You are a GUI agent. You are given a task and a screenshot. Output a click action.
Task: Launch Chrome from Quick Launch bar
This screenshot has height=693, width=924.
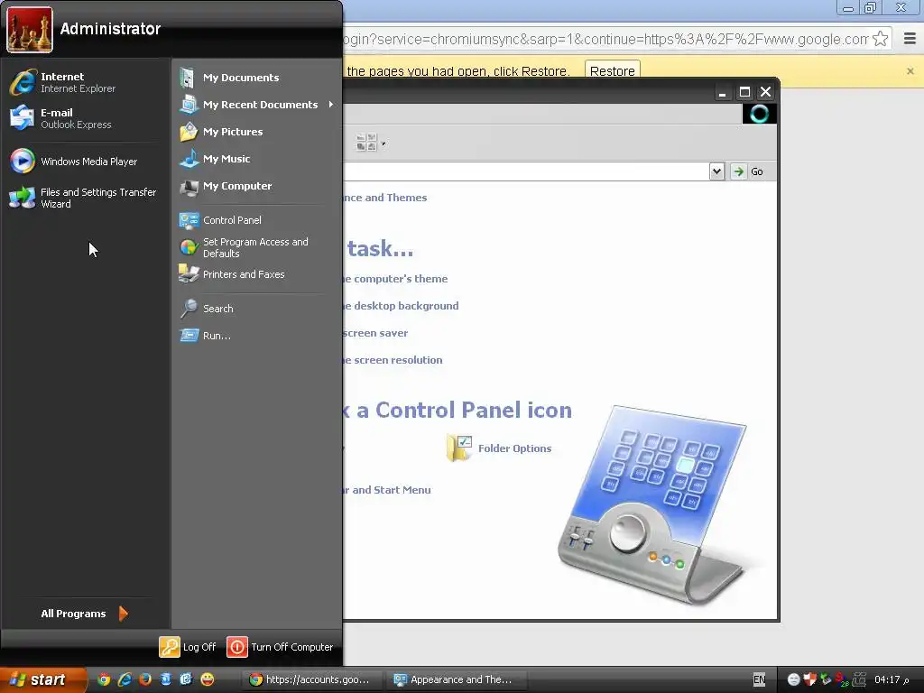point(104,679)
